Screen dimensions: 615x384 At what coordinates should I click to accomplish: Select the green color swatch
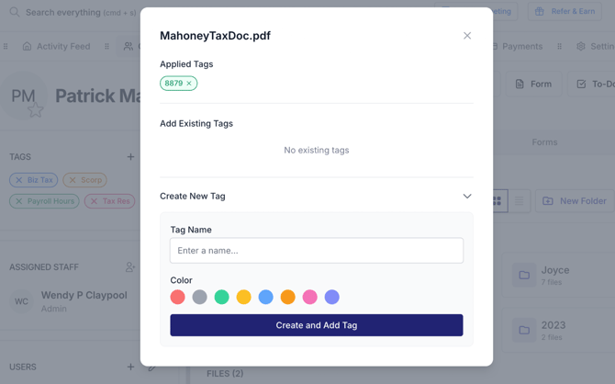click(x=222, y=298)
